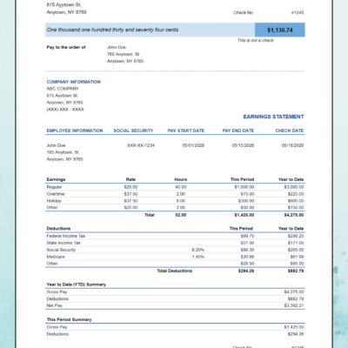
Task: Click the State Income Tax amount $57.00
Action: click(247, 243)
